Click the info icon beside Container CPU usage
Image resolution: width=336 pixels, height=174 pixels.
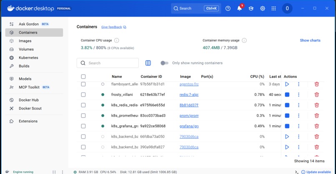pyautogui.click(x=117, y=40)
